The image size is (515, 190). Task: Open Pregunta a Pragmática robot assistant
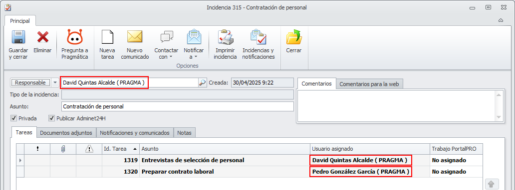click(75, 37)
